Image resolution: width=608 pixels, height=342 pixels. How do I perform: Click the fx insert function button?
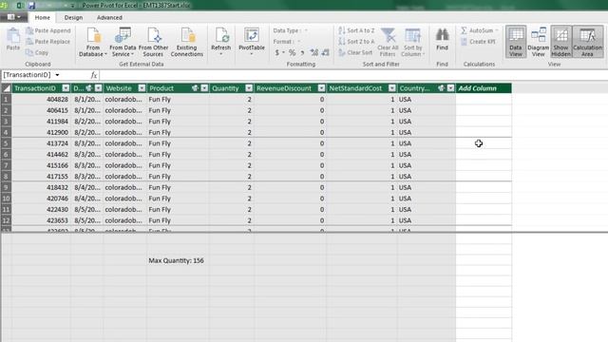click(93, 75)
